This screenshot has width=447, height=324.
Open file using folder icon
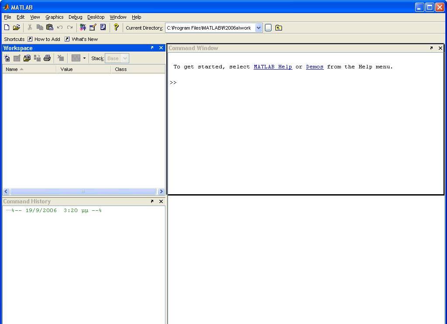pos(17,27)
